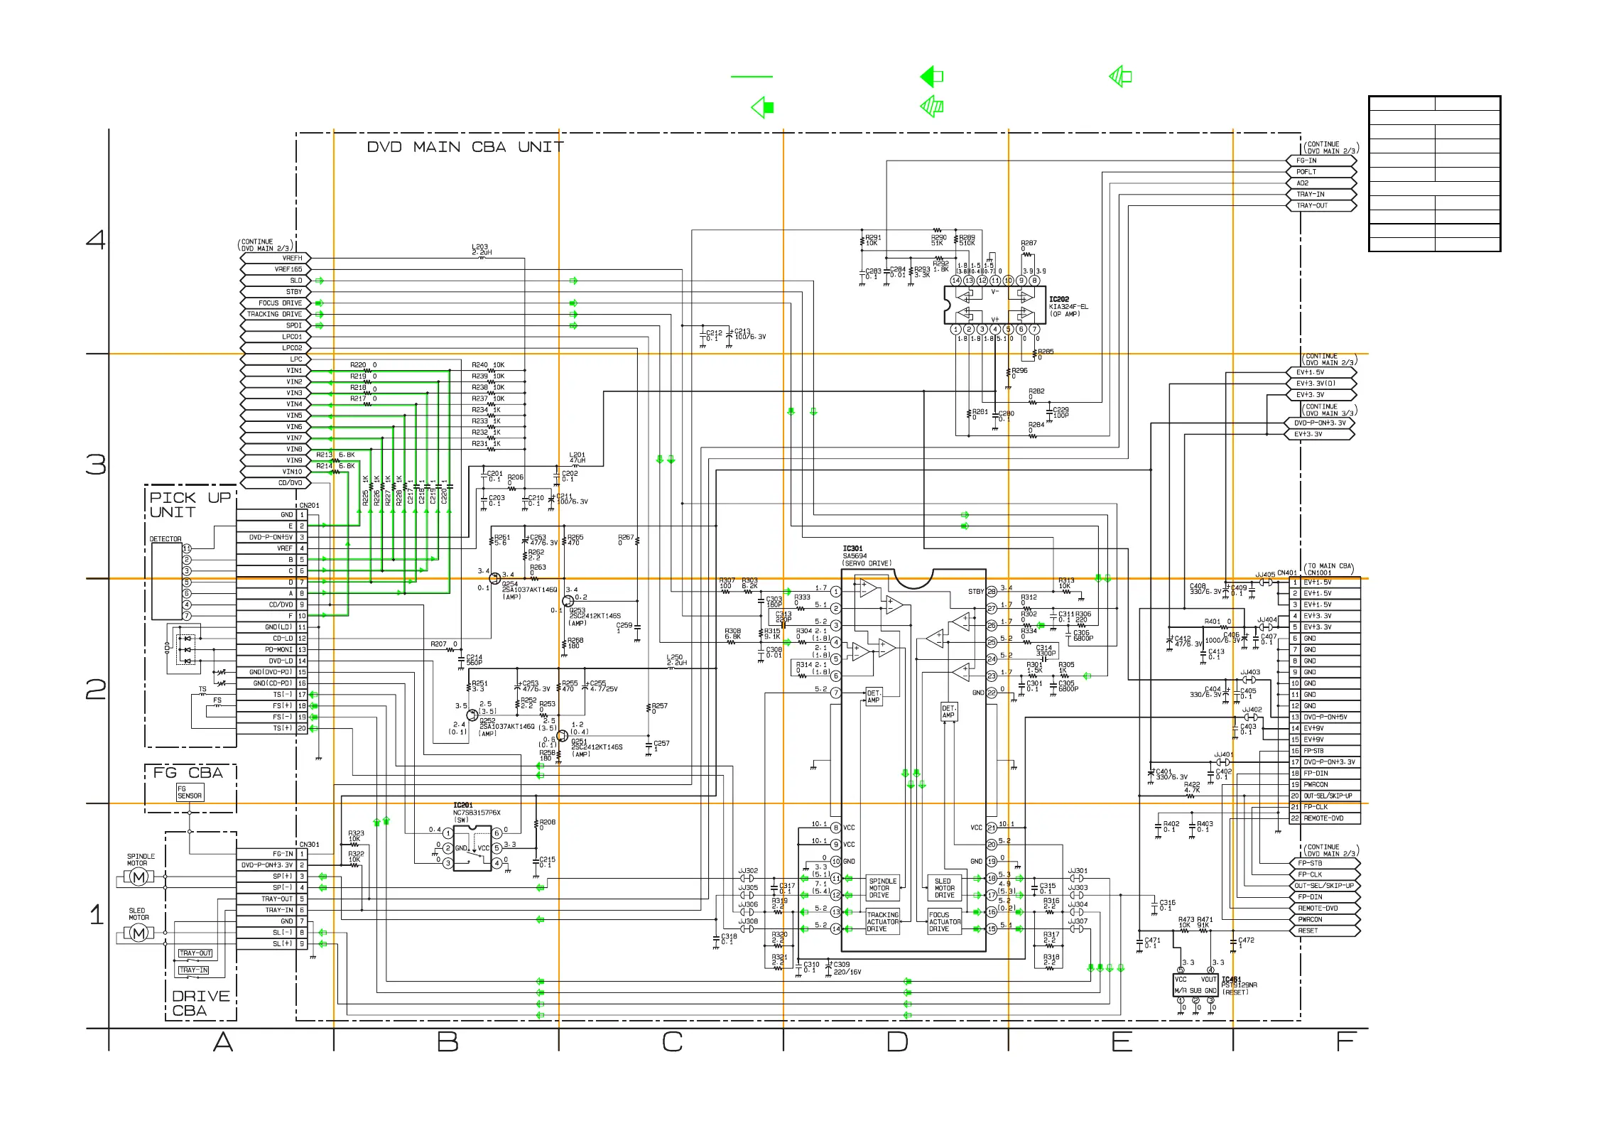Click the row number 4 marker
The image size is (1611, 1128).
click(x=96, y=240)
